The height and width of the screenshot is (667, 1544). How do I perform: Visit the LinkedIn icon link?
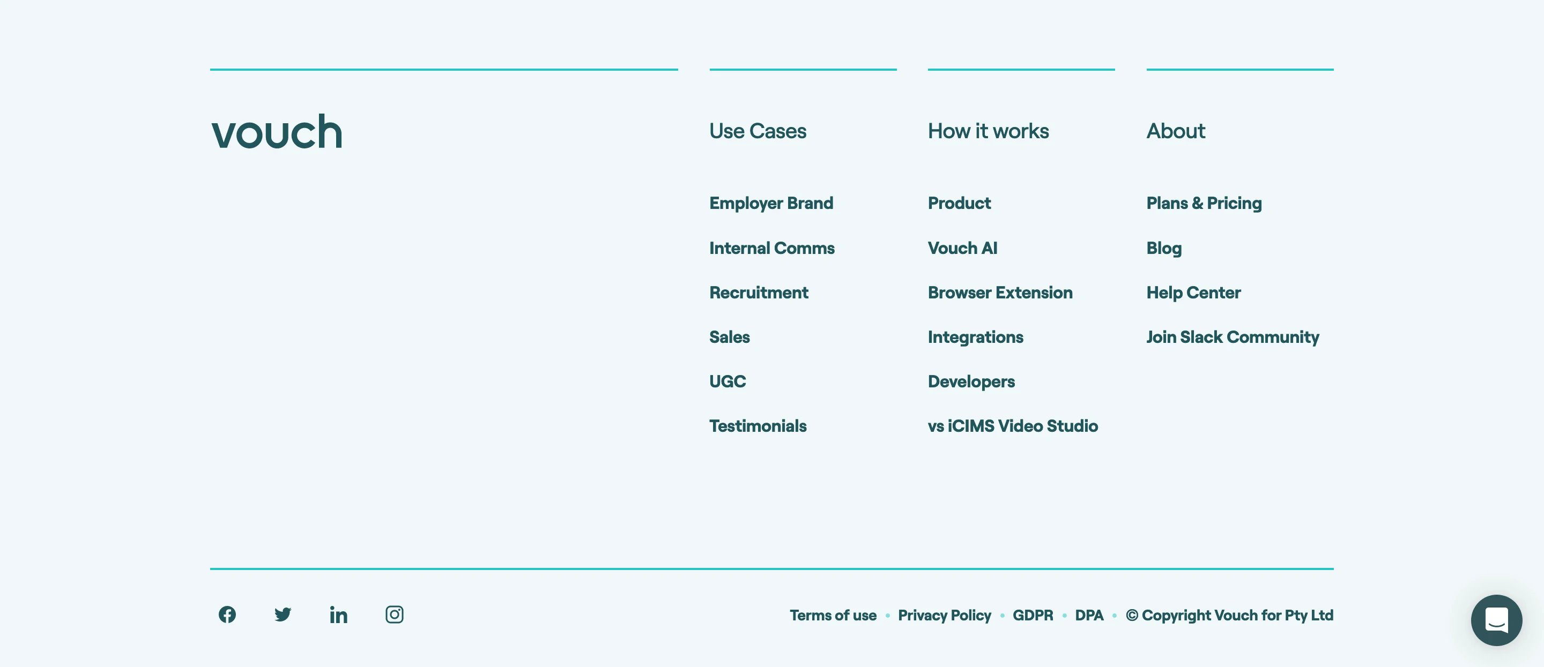[x=339, y=614]
